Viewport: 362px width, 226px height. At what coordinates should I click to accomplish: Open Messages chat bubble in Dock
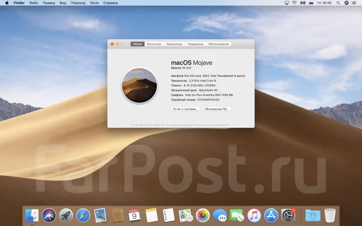tap(220, 216)
